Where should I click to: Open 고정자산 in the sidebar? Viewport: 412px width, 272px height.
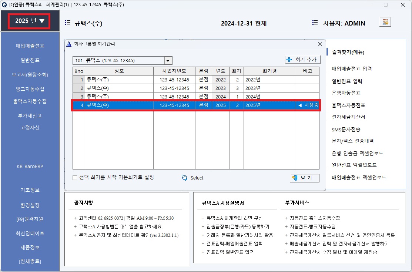point(30,127)
